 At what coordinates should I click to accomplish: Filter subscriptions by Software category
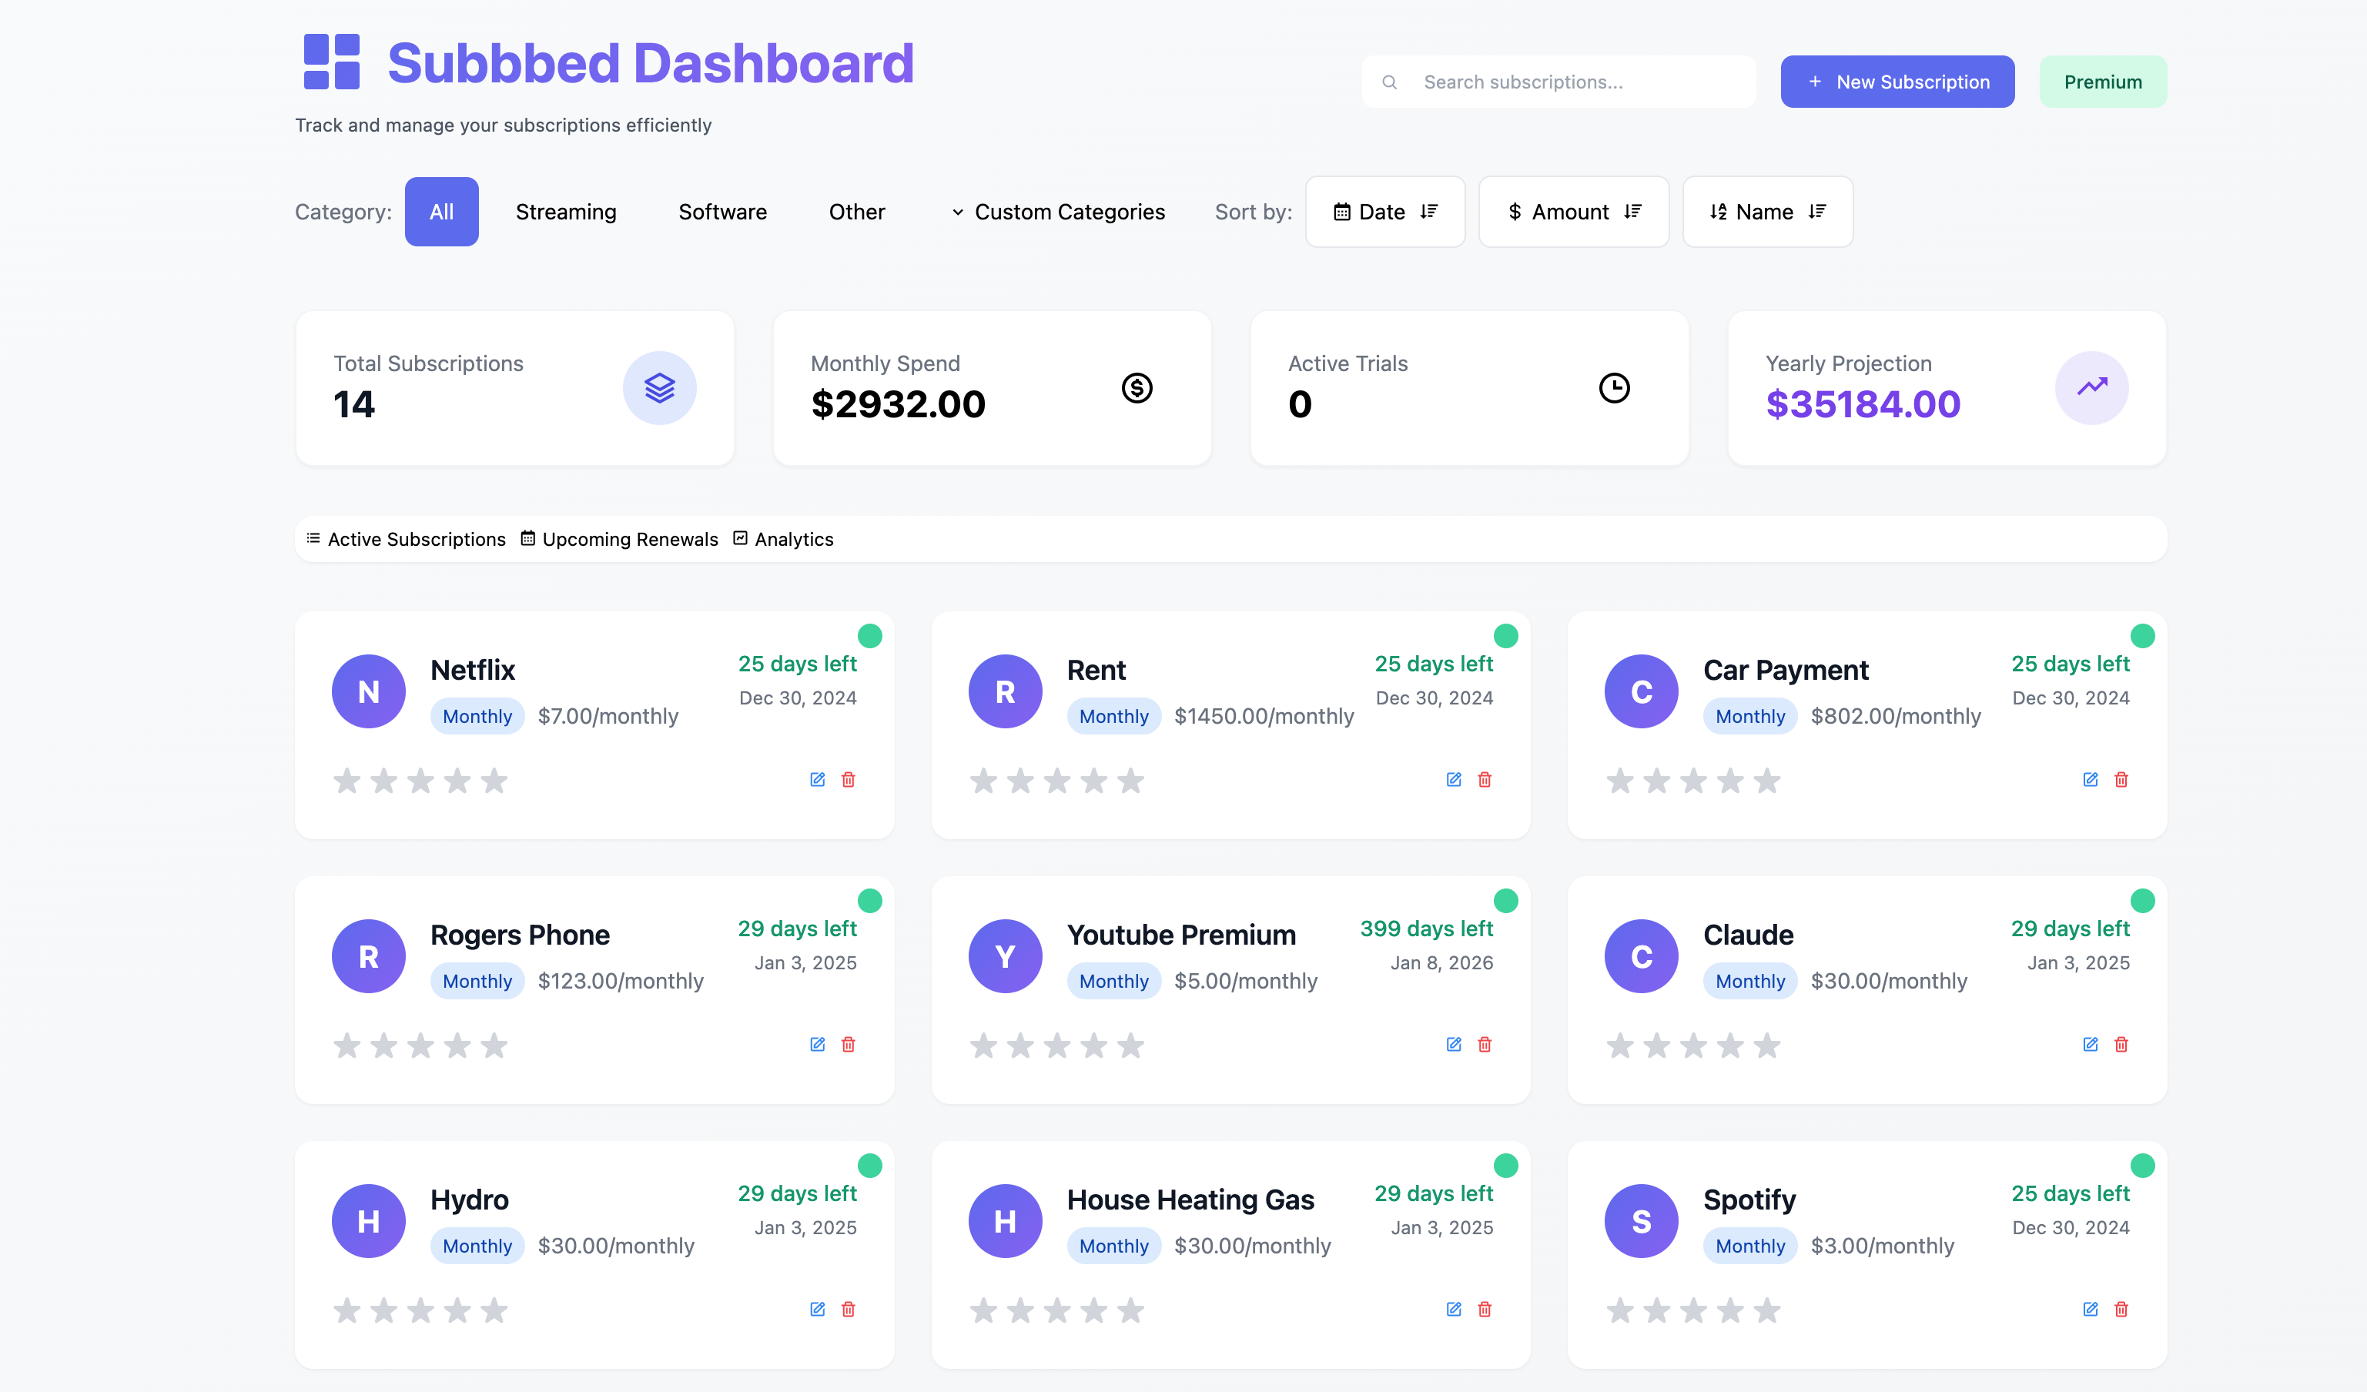coord(722,212)
